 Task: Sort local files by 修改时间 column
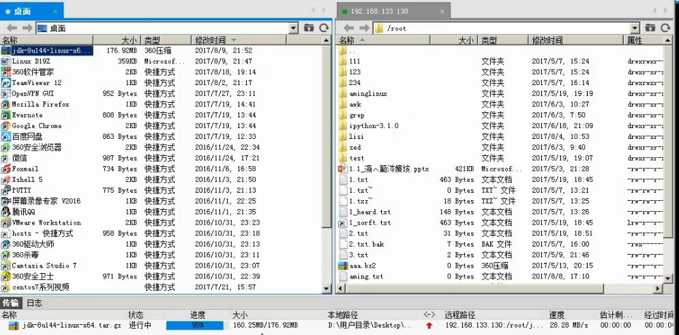point(239,40)
